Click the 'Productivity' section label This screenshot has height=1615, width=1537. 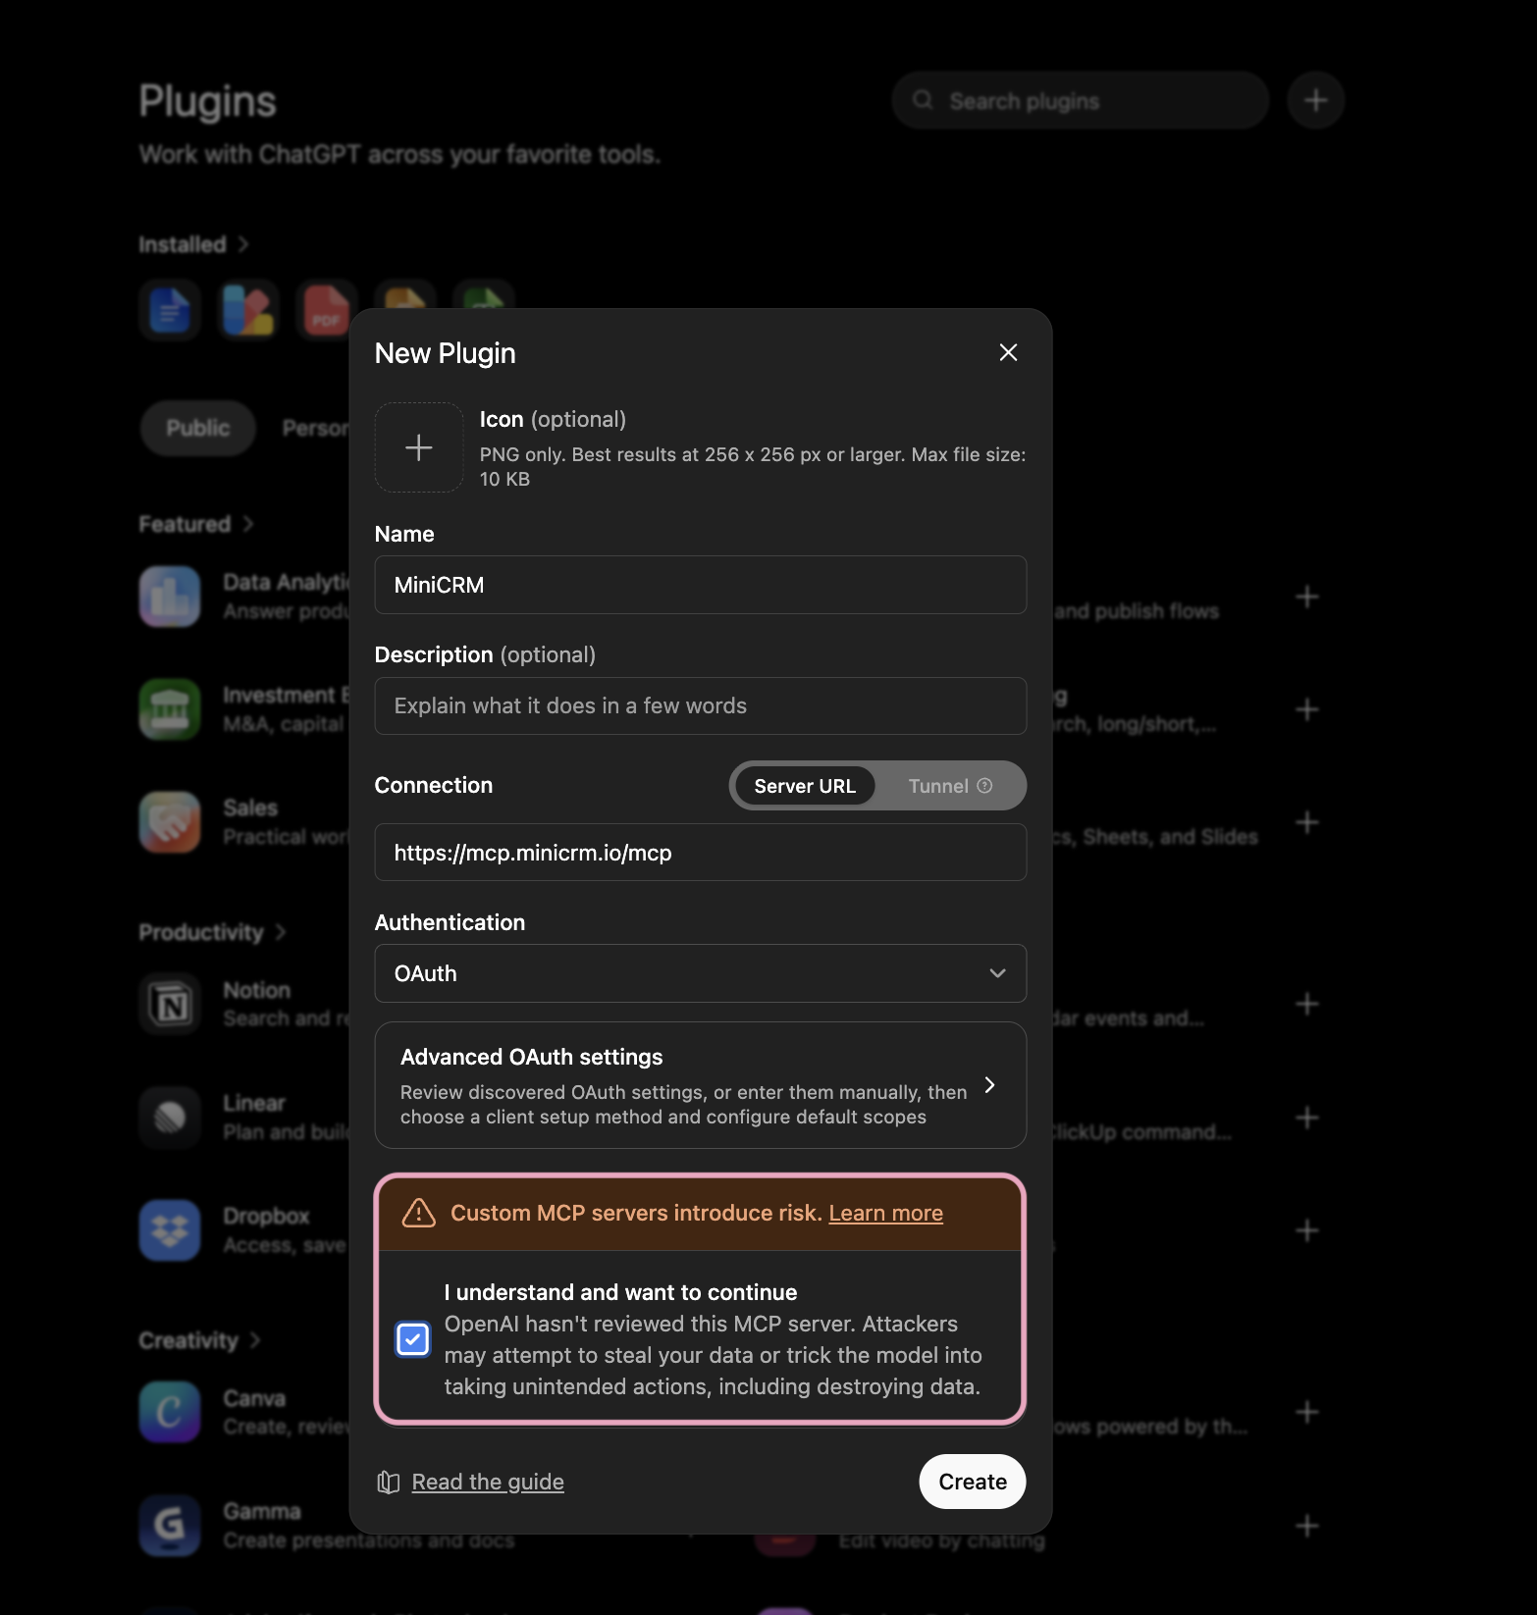[x=201, y=932]
